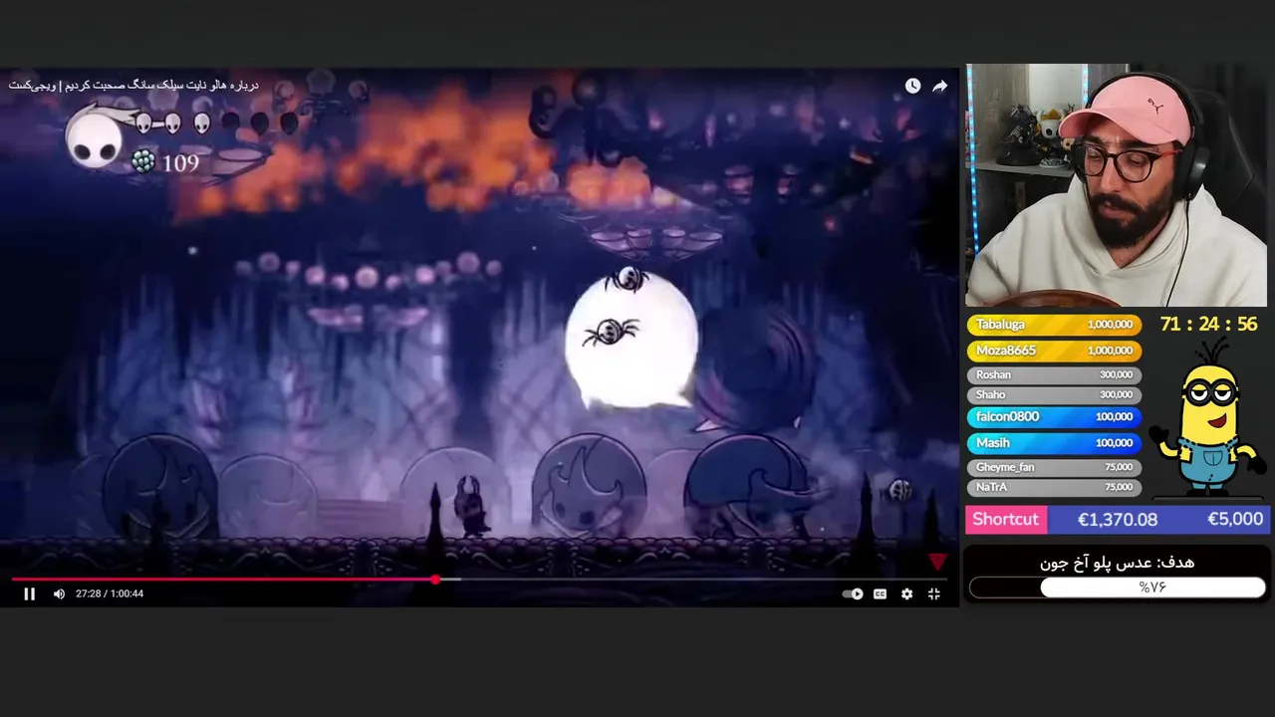Select Masih donor row

pyautogui.click(x=1054, y=442)
